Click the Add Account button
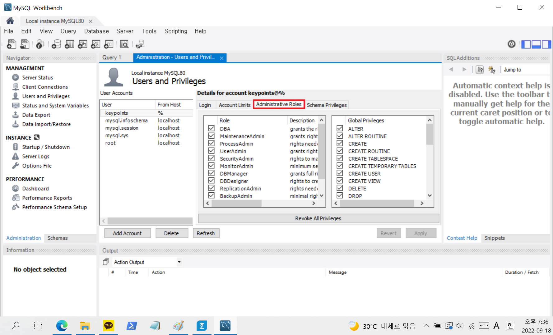The height and width of the screenshot is (335, 553). point(128,233)
